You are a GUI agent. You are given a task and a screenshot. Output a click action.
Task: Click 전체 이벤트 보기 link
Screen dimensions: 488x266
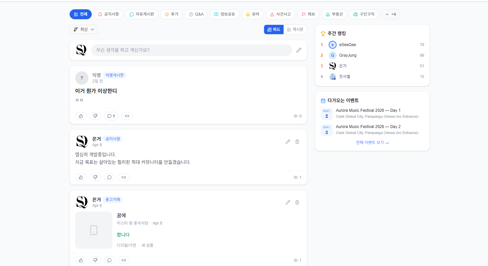372,143
